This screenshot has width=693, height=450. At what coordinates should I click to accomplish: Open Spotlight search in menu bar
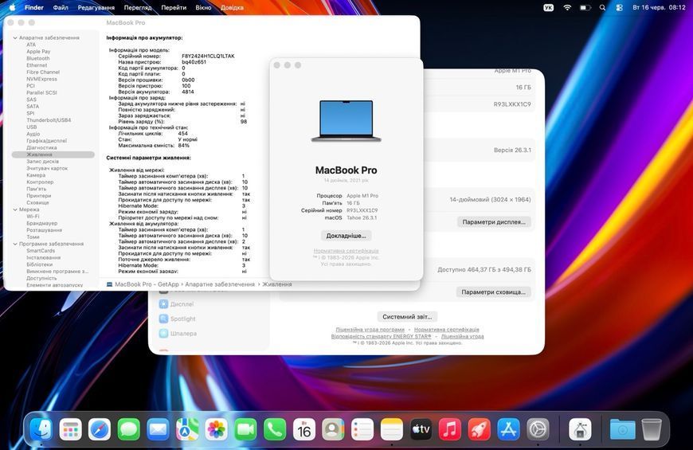[x=602, y=7]
